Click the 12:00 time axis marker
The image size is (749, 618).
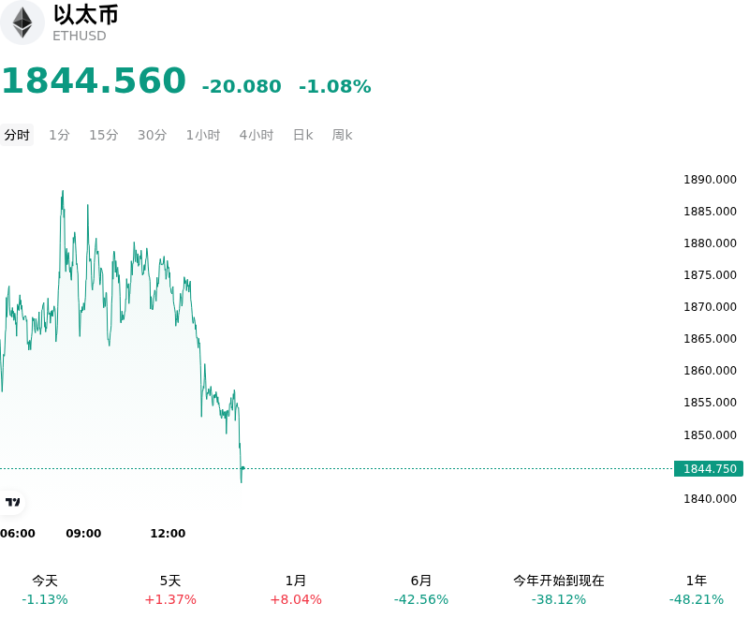(168, 533)
